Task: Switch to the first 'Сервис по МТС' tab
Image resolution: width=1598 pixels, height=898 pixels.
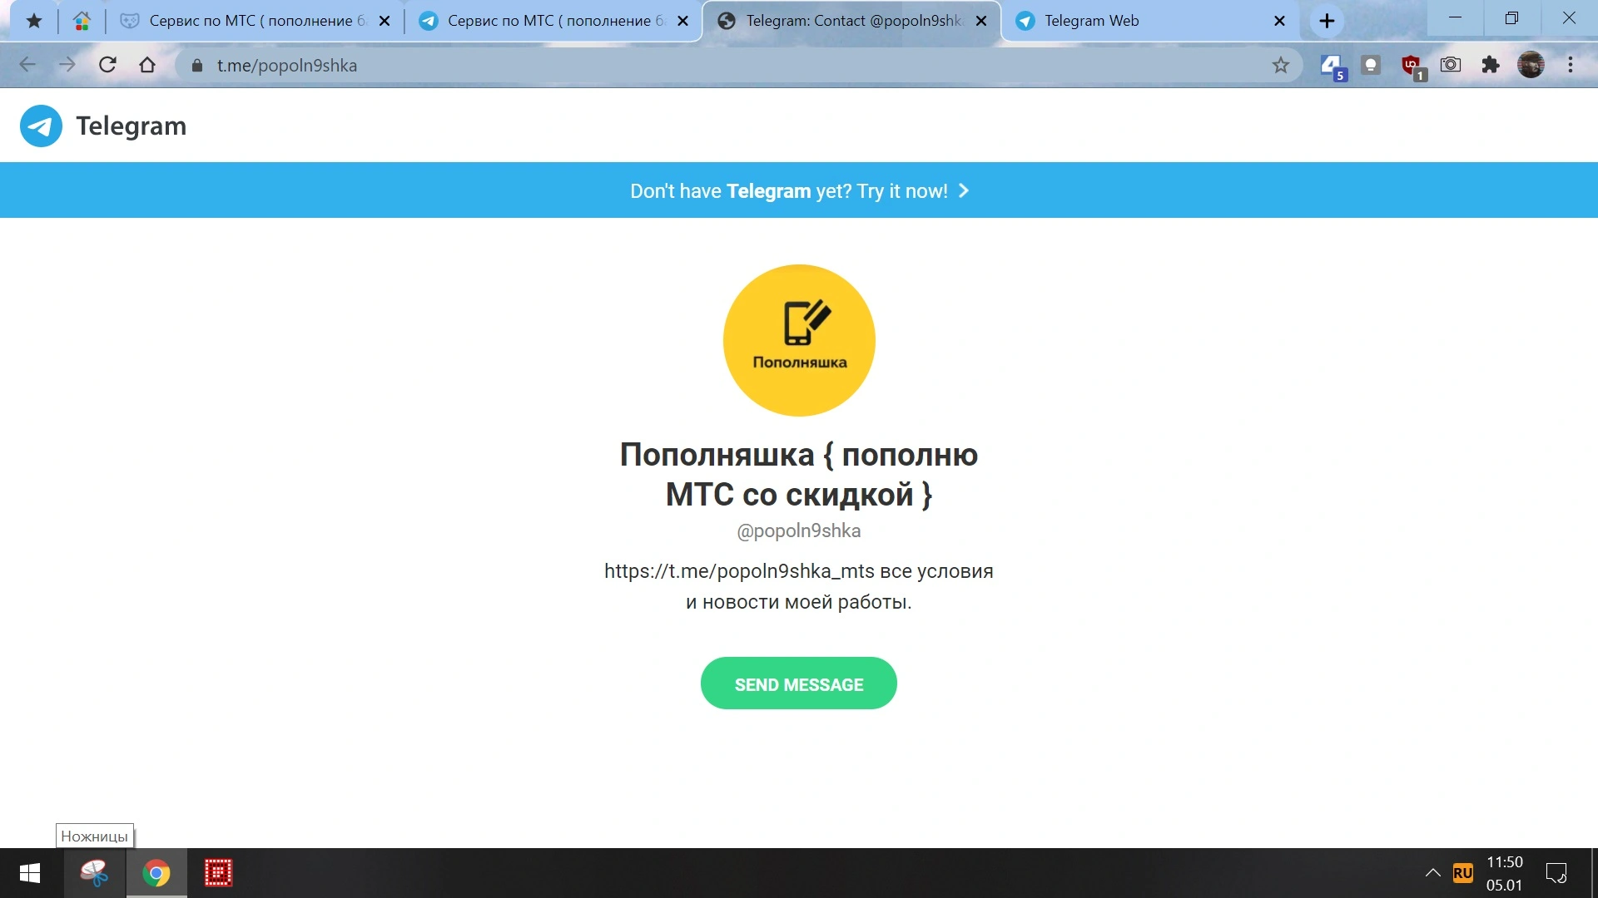Action: (x=256, y=21)
